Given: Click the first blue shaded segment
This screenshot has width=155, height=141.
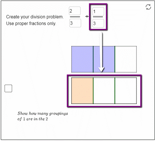Looking at the screenshot, I should point(82,59).
